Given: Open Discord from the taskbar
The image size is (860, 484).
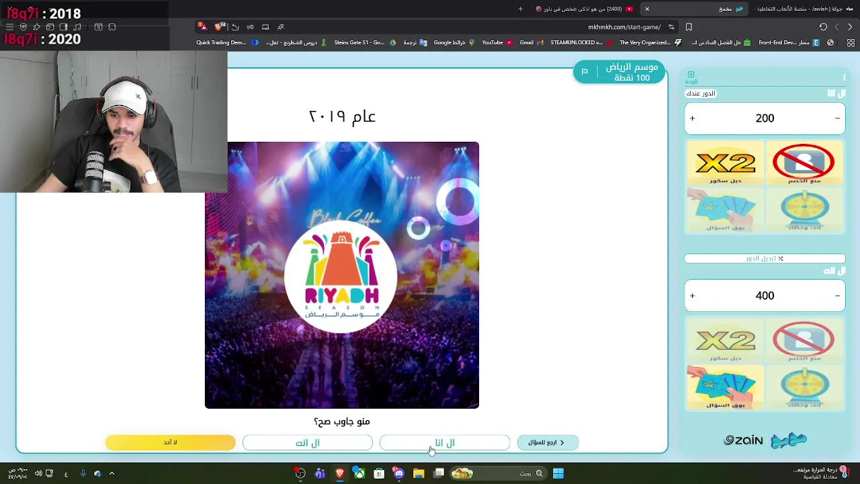Looking at the screenshot, I should [x=399, y=473].
